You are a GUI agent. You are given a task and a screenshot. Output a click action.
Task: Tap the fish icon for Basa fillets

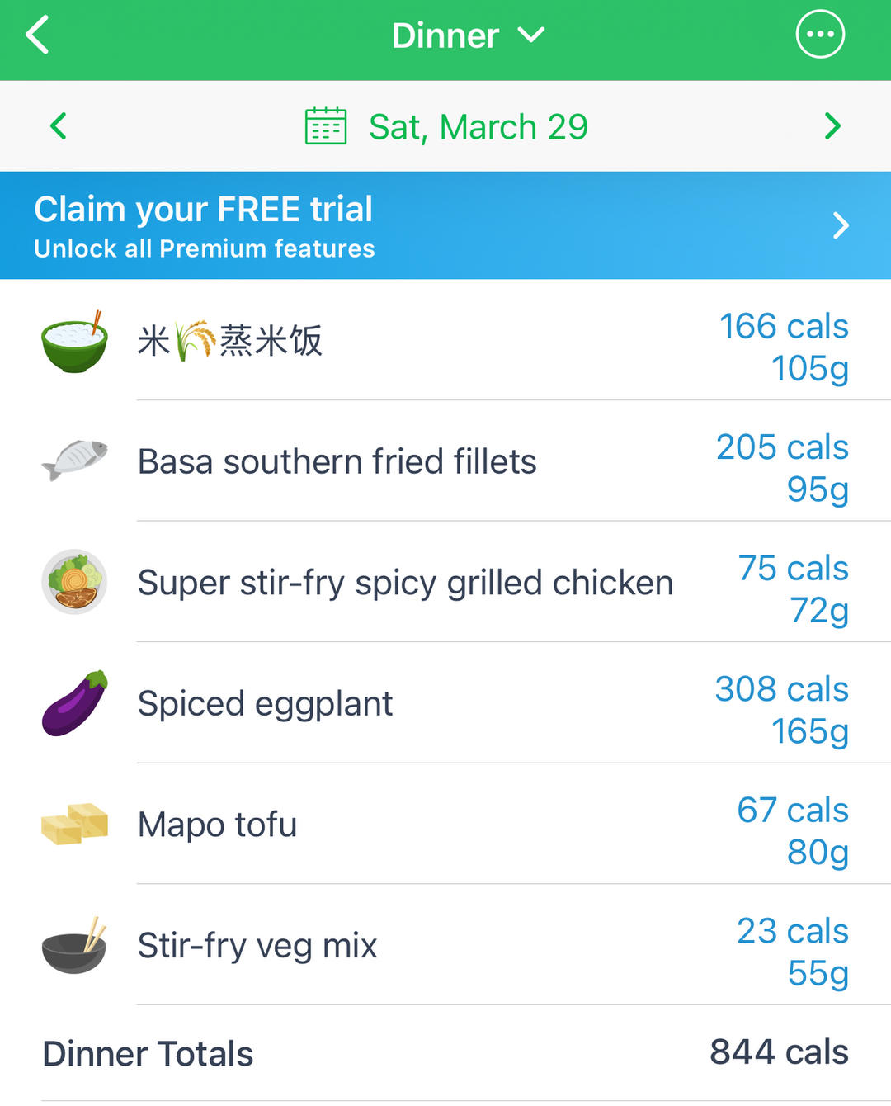pos(74,460)
